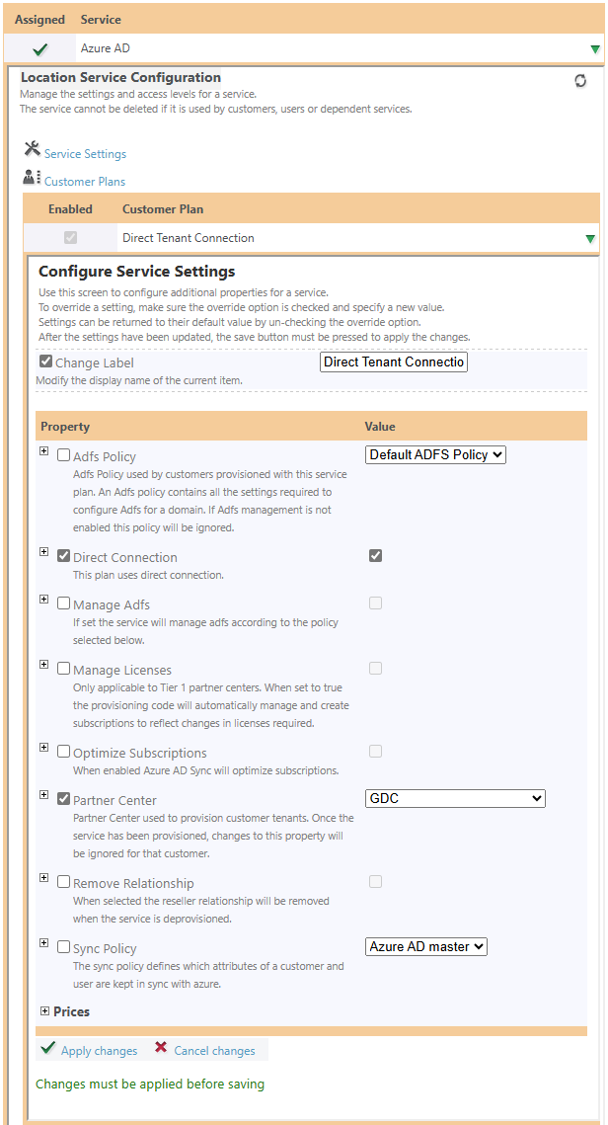Enable the Optimize Subscriptions checkbox
Screen dimensions: 608x1125
pos(63,751)
